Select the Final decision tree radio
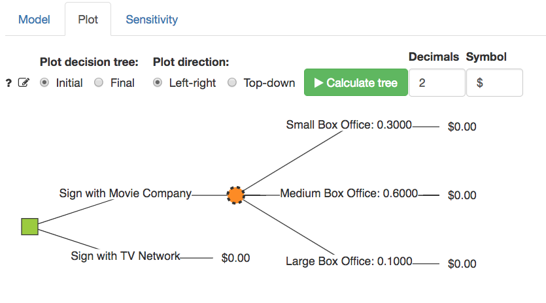 99,83
